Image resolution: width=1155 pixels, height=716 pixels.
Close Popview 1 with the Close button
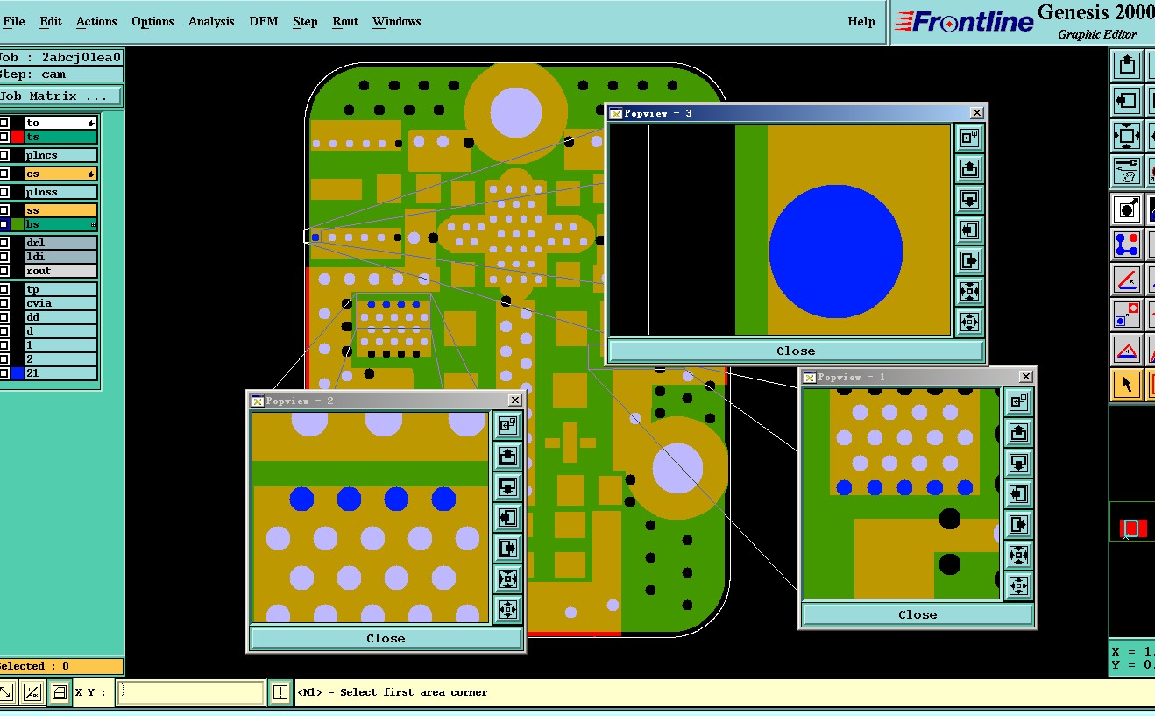[918, 614]
